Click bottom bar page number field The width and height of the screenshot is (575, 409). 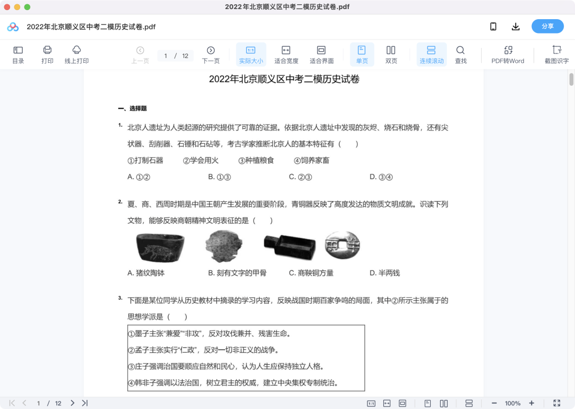pos(38,404)
